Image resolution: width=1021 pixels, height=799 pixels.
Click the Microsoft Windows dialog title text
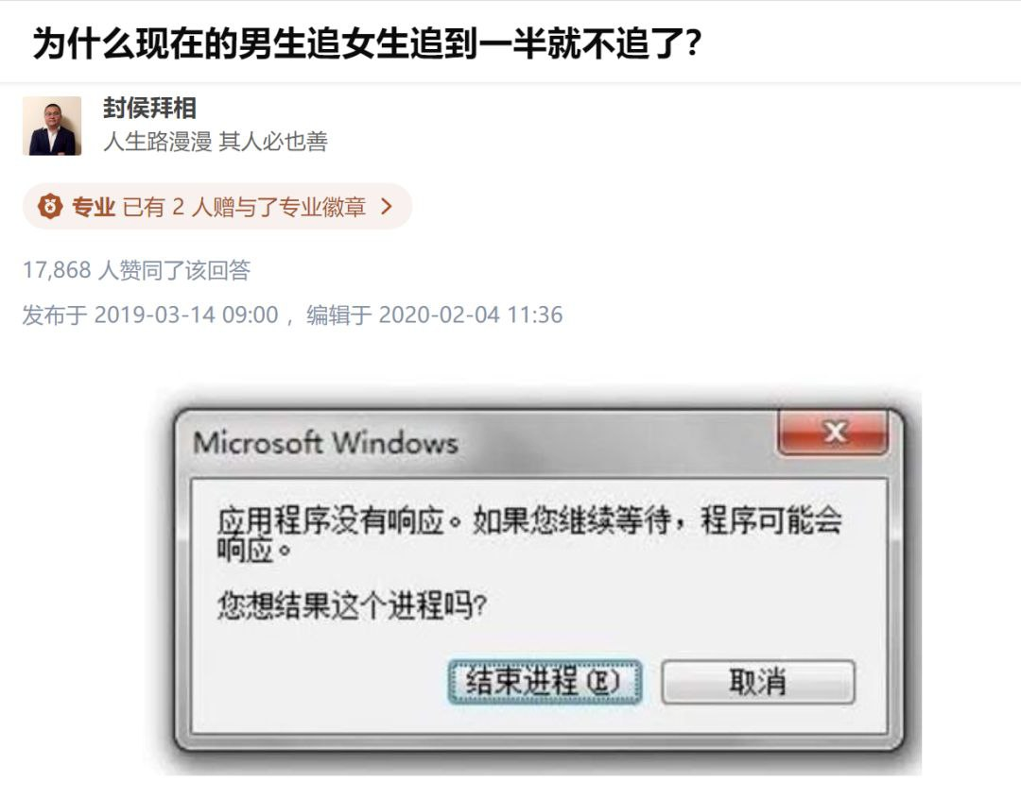coord(325,442)
